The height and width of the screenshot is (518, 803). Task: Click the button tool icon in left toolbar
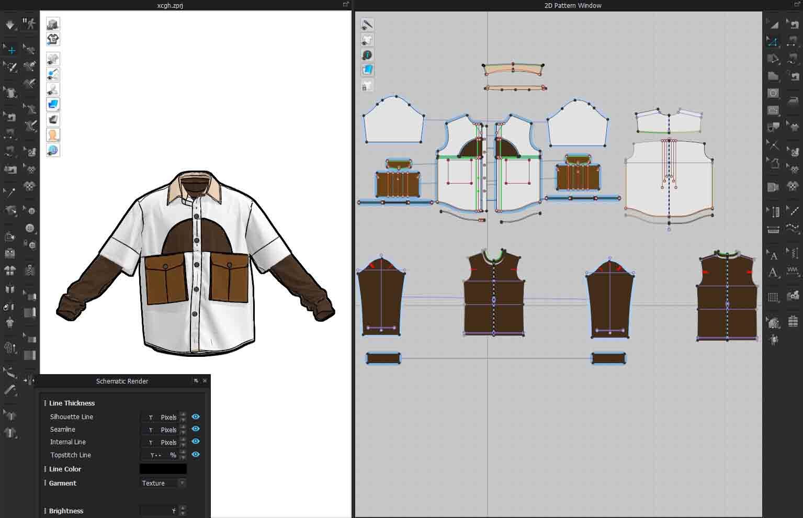tap(30, 228)
